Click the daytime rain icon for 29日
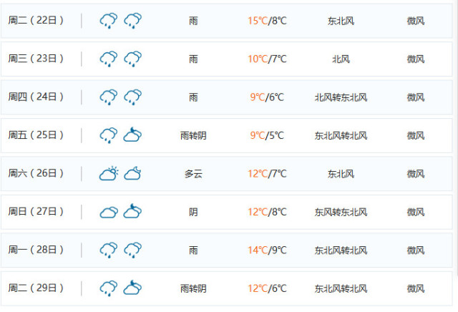458x312 pixels. coord(109,288)
